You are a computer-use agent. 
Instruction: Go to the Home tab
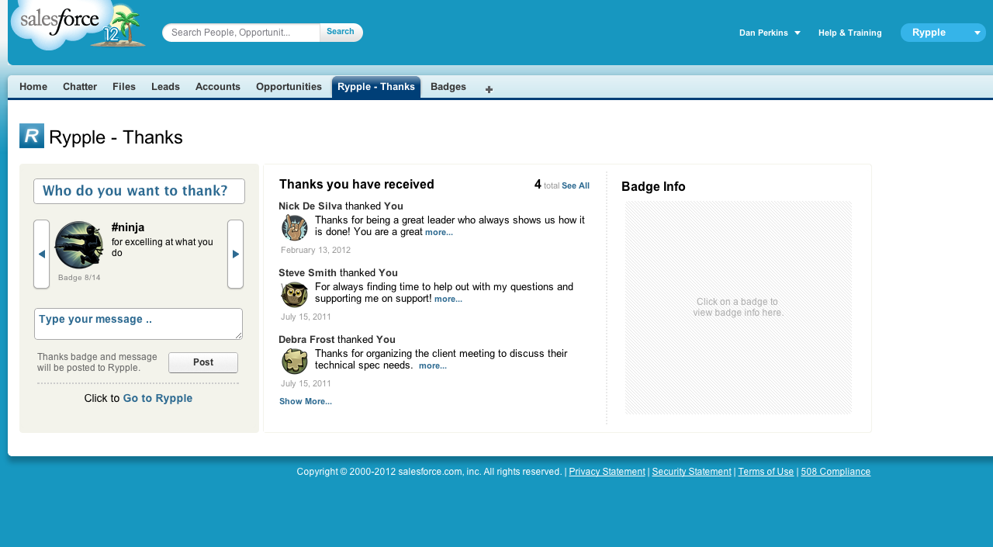33,87
